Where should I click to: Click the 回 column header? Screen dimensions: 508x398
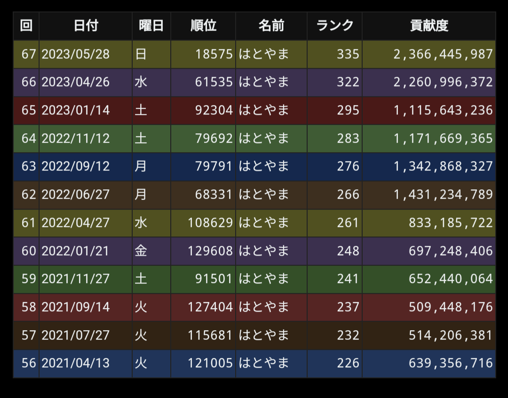pos(26,26)
